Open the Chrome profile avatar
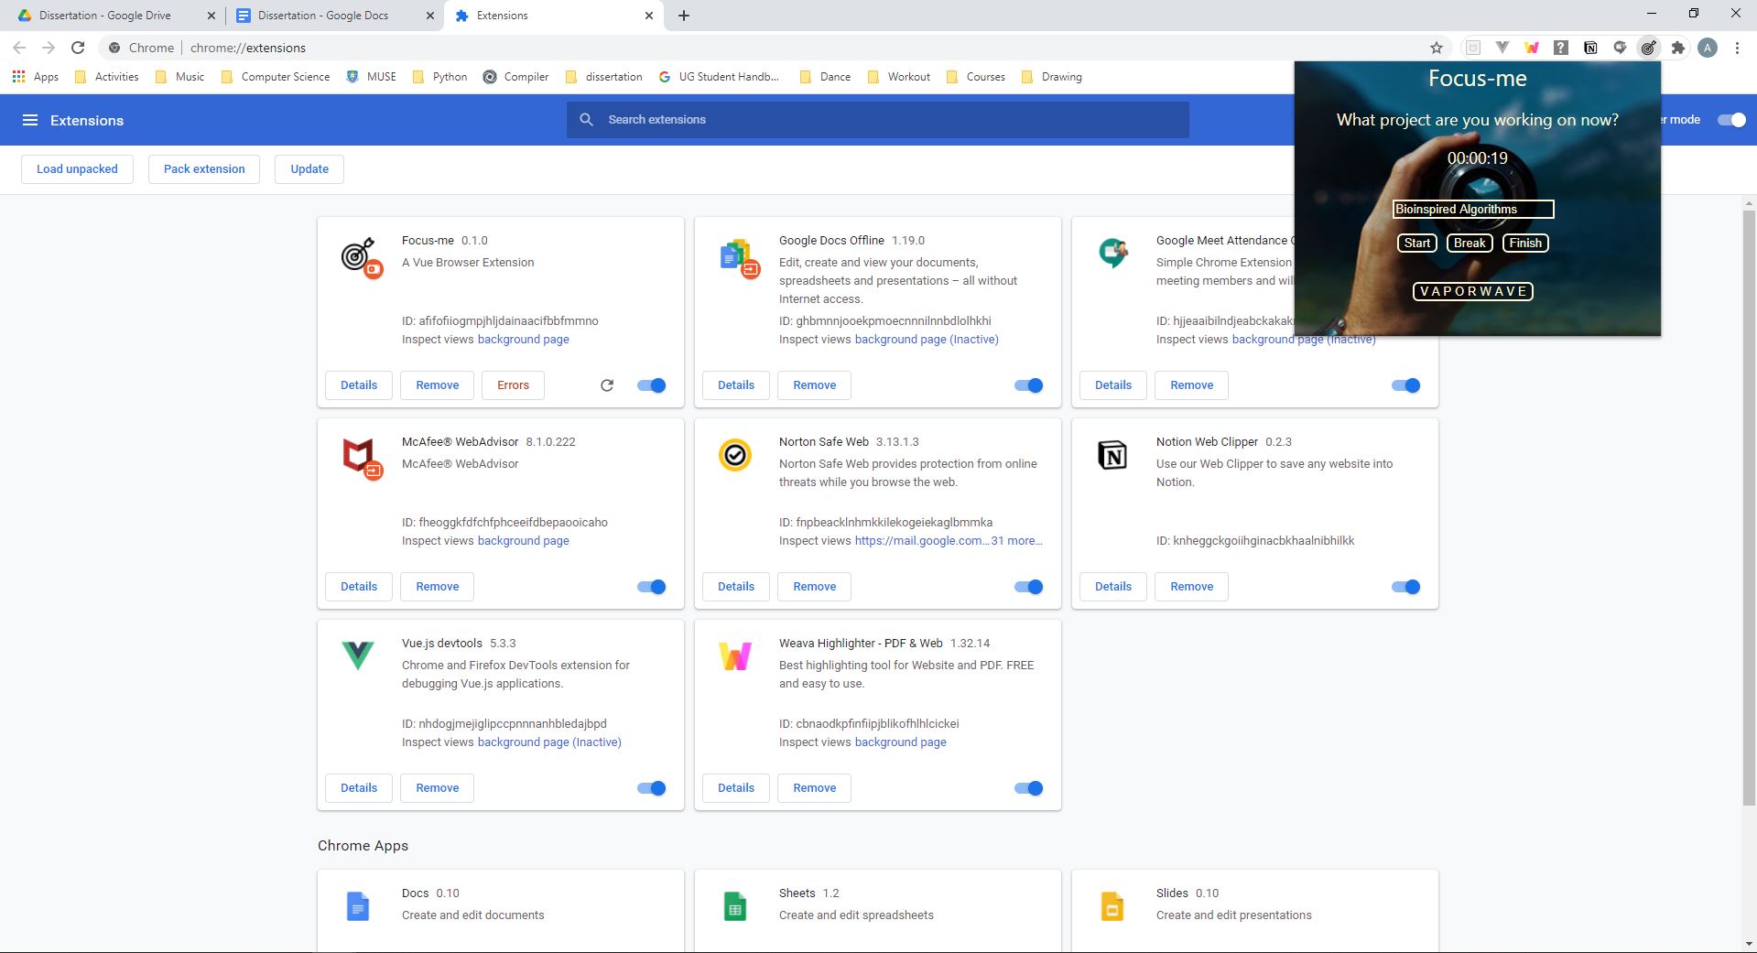 click(x=1708, y=48)
